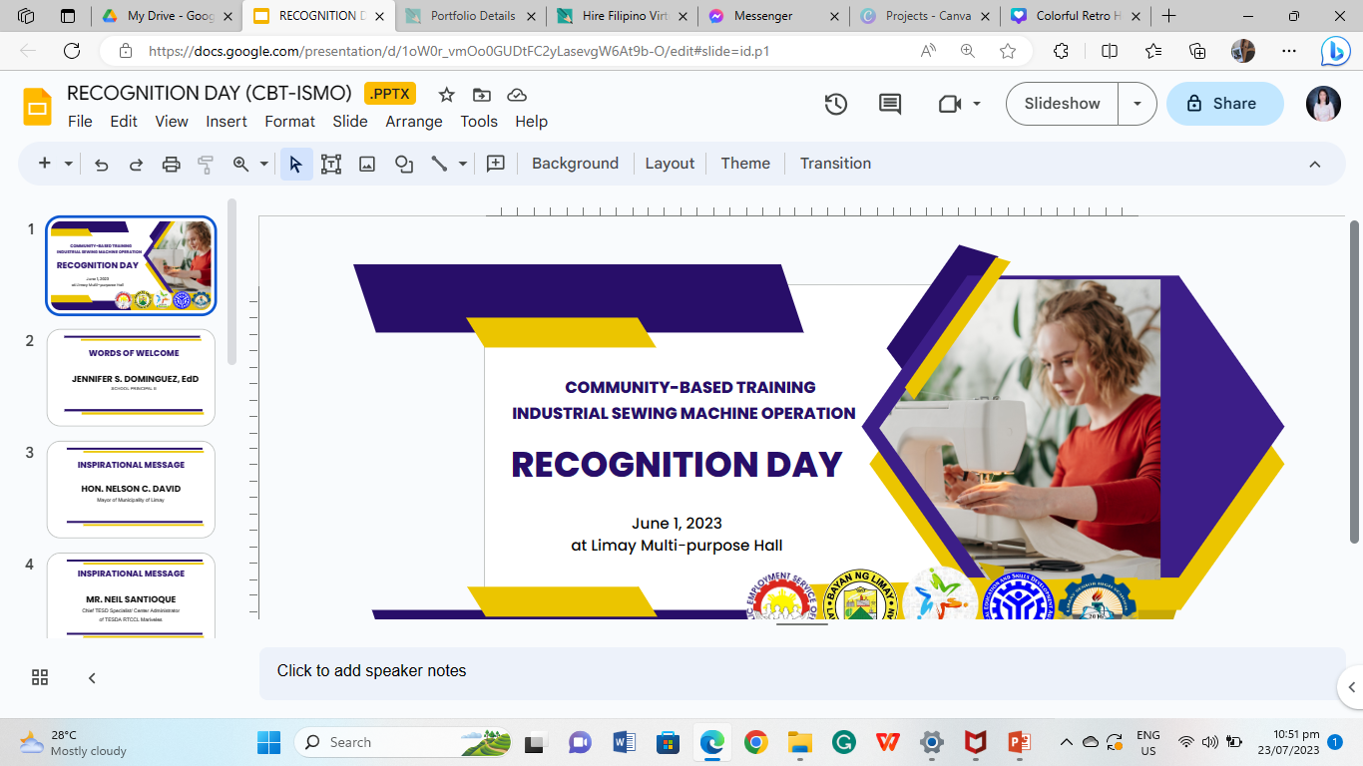Open File Explorer from the taskbar

coord(799,742)
